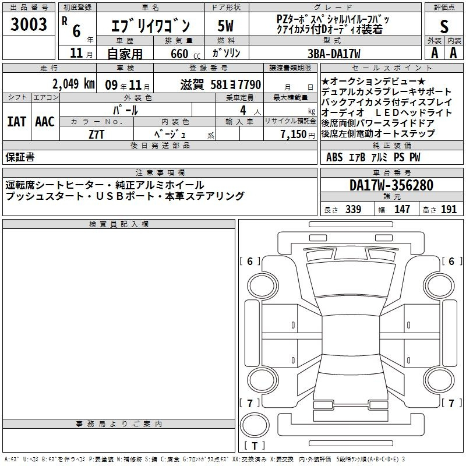Click the width value 147
Viewport: 466px width, 466px height.
[x=402, y=209]
